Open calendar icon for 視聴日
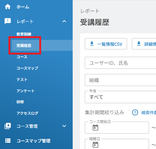This screenshot has width=156, height=149. (95, 145)
